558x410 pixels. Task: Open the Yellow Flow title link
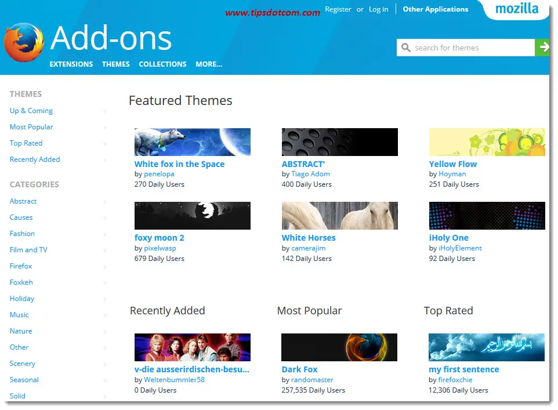[x=453, y=164]
